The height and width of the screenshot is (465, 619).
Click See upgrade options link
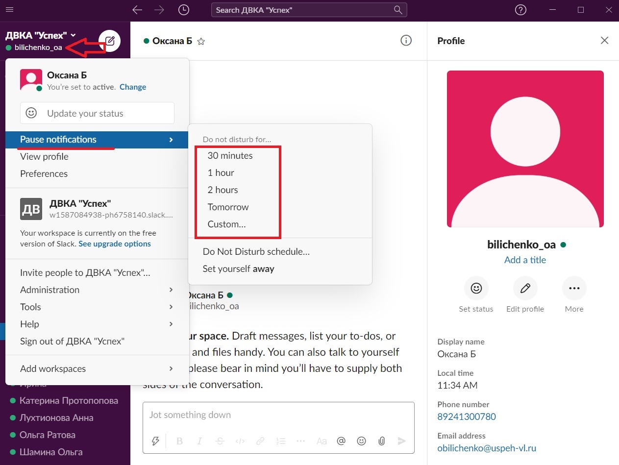(x=115, y=244)
